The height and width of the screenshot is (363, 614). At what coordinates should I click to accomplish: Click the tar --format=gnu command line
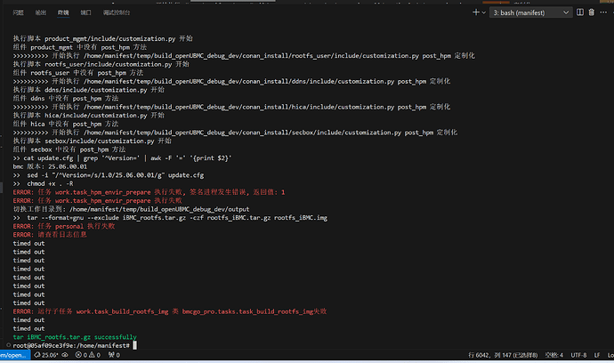(170, 217)
